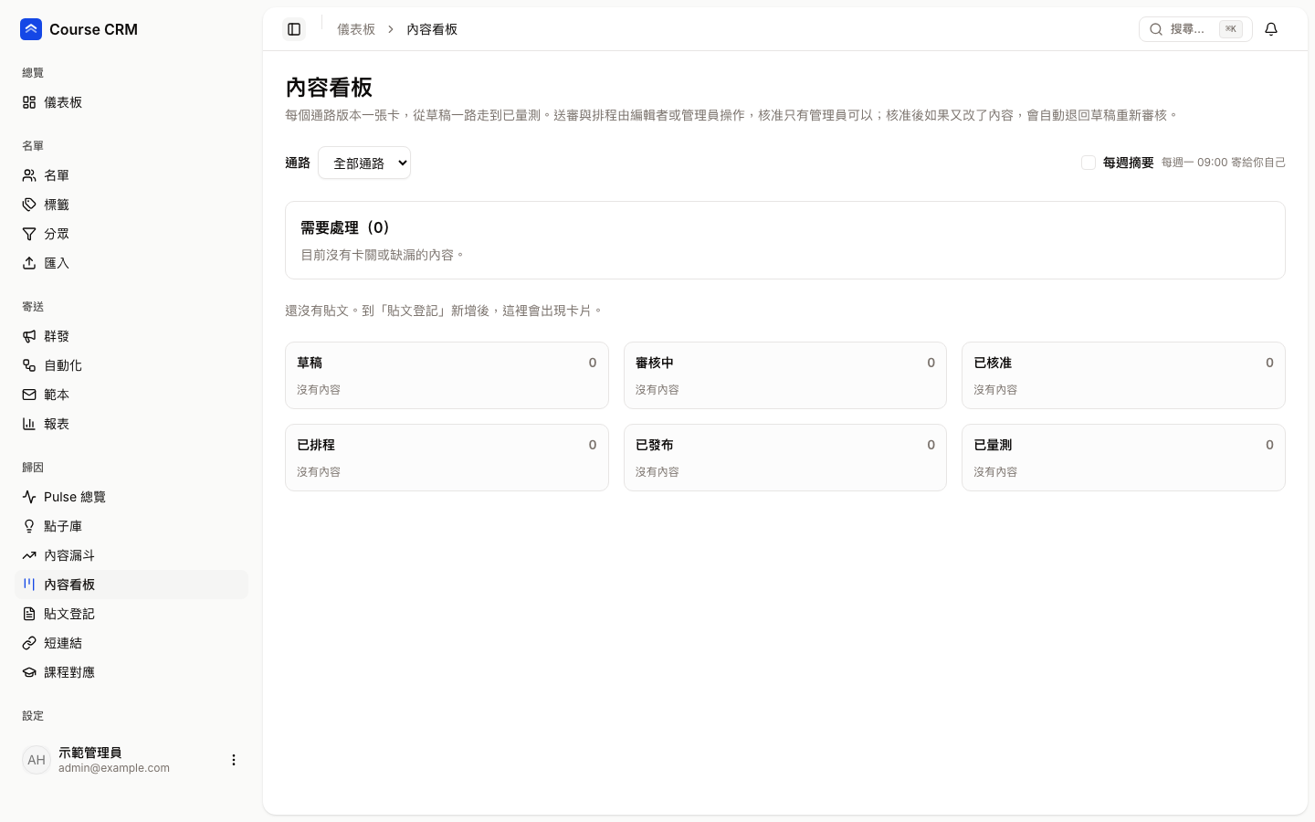Open the 全部通路 channel dropdown
1315x822 pixels.
[x=364, y=163]
